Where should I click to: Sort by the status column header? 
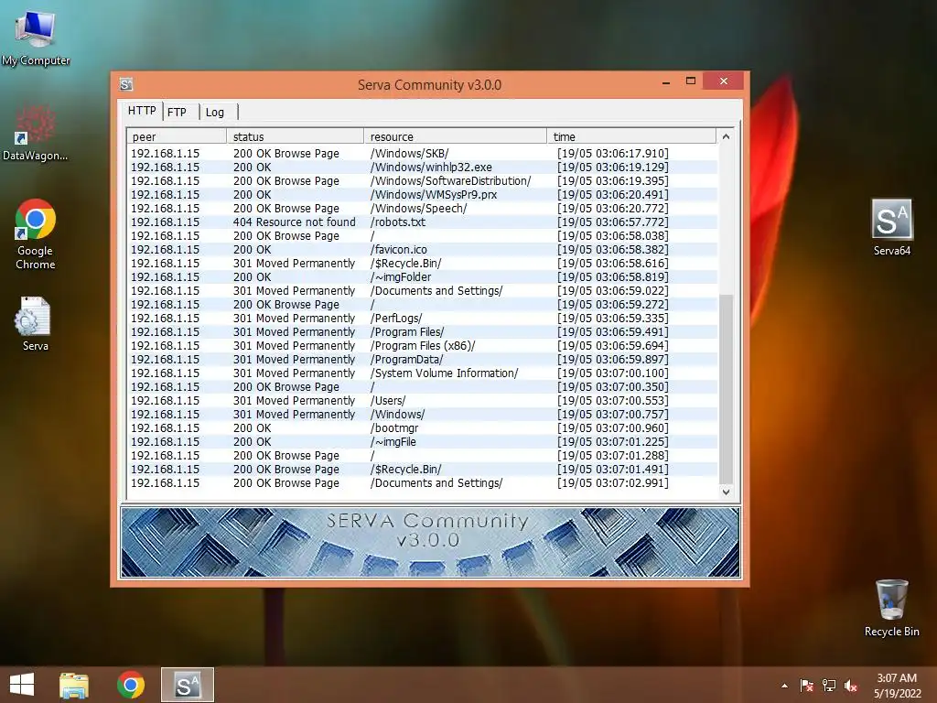(296, 136)
